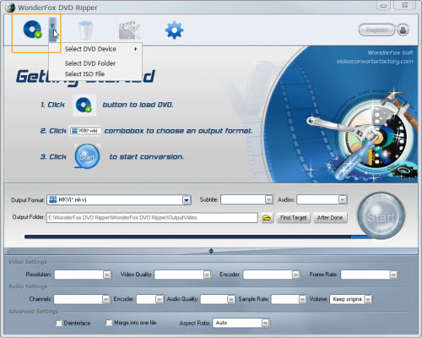The image size is (422, 338).
Task: Choose Select DVD Folder menu entry
Action: pos(95,63)
